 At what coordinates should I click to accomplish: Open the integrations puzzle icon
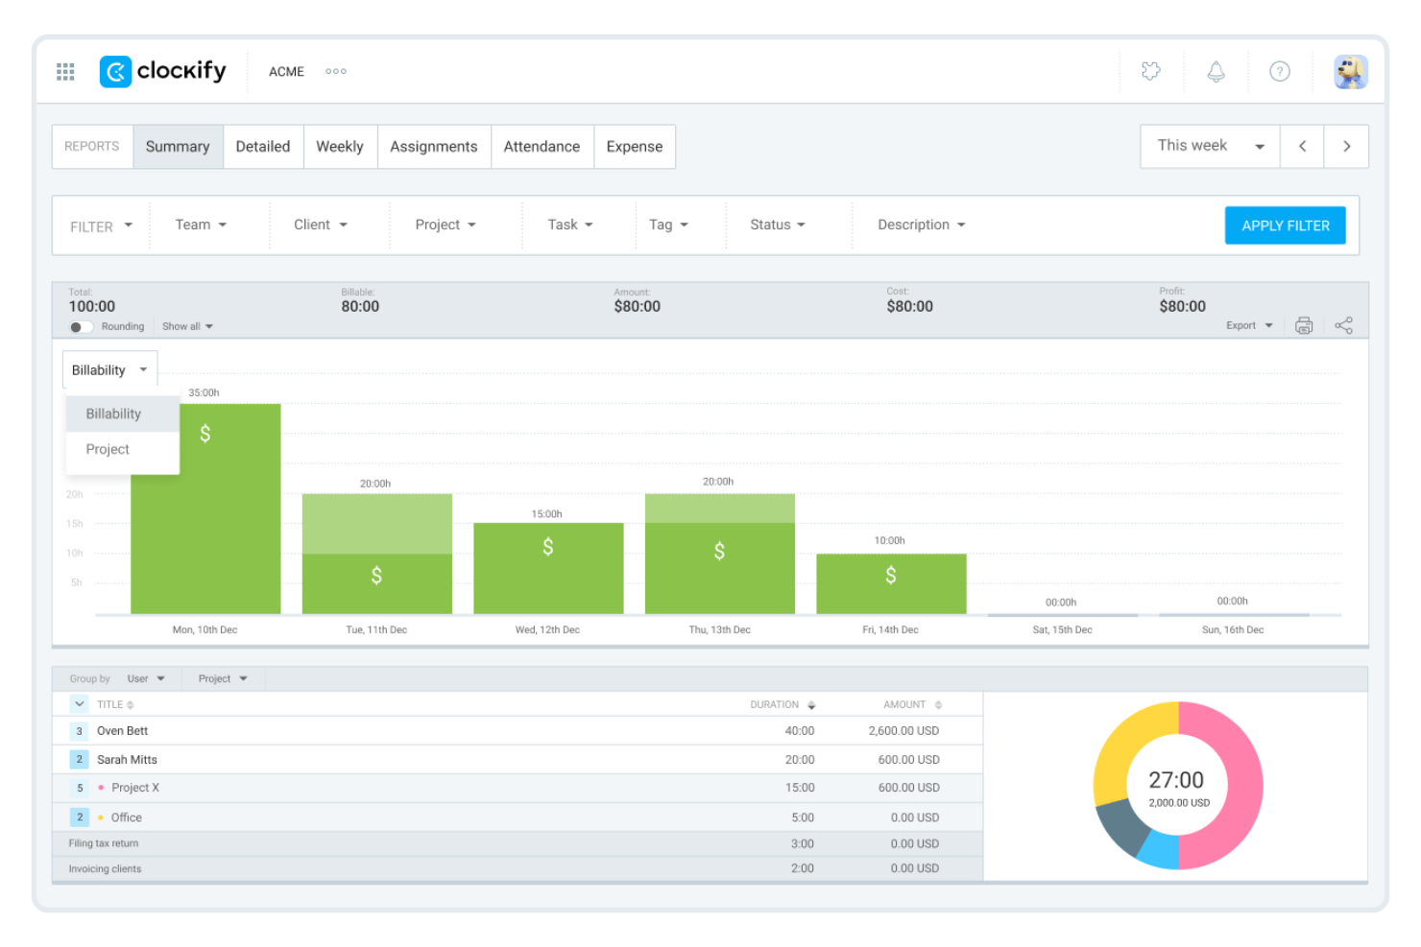tap(1151, 71)
